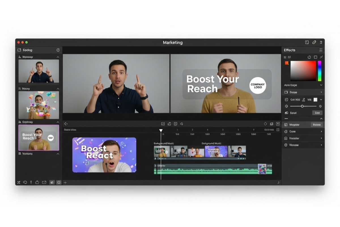This screenshot has height=227, width=340.
Task: Click the expand-arrows icon at sidebar bottom left
Action: [19, 182]
